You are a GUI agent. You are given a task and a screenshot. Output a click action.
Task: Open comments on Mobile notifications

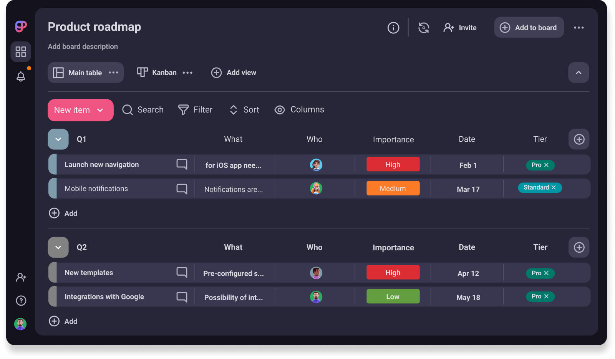(182, 189)
